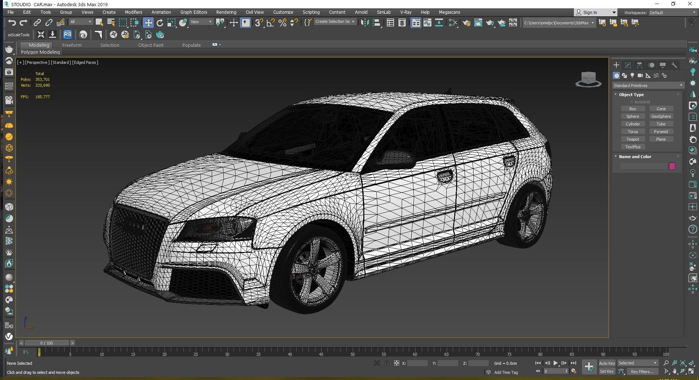Open the Select by Name dialog

pyautogui.click(x=111, y=23)
